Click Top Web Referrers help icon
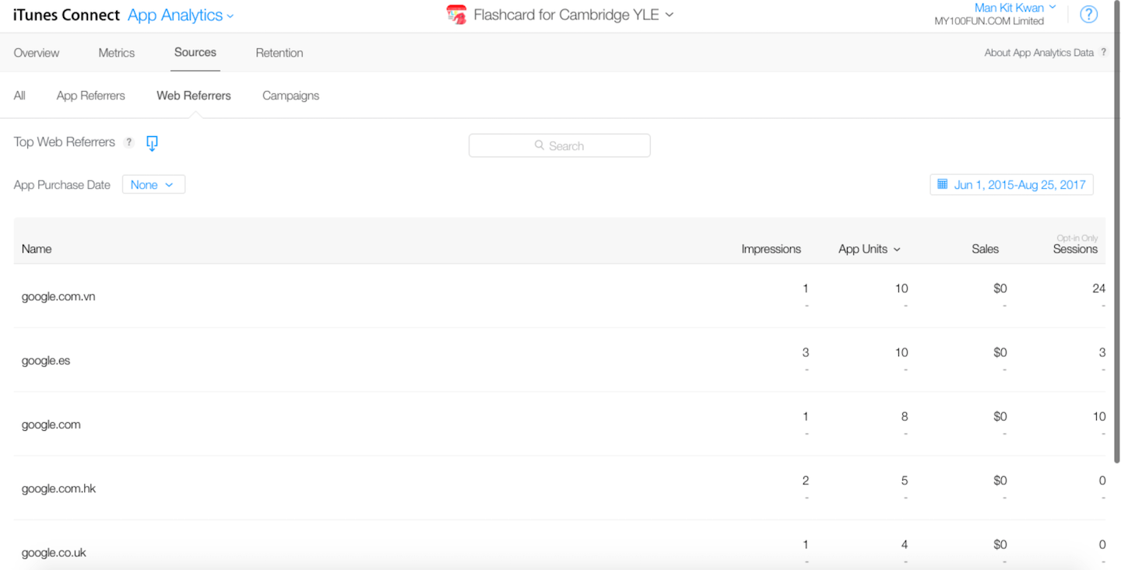Viewport: 1121px width, 570px height. coord(129,142)
